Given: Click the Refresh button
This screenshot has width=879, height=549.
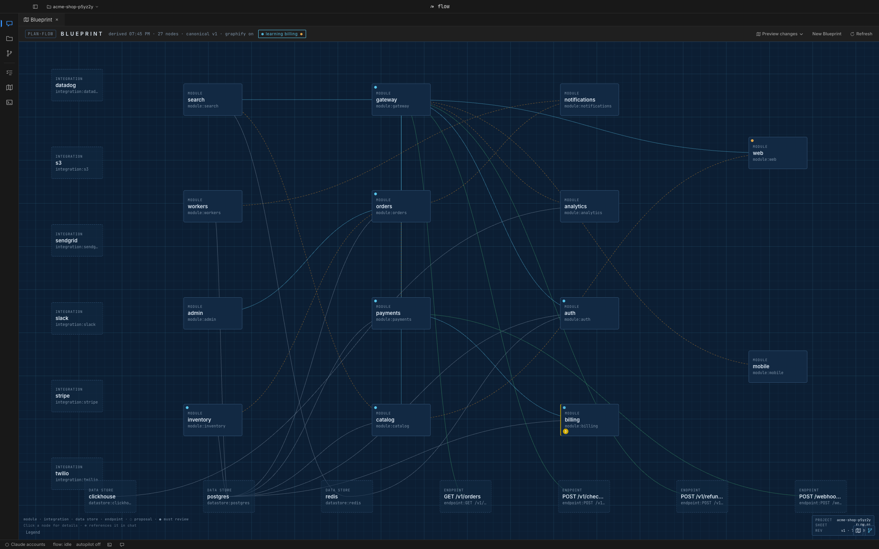Looking at the screenshot, I should (x=861, y=34).
